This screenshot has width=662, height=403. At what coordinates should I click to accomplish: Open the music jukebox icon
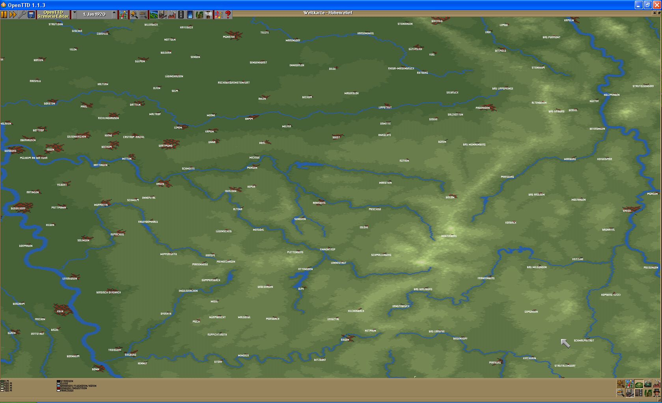point(218,15)
